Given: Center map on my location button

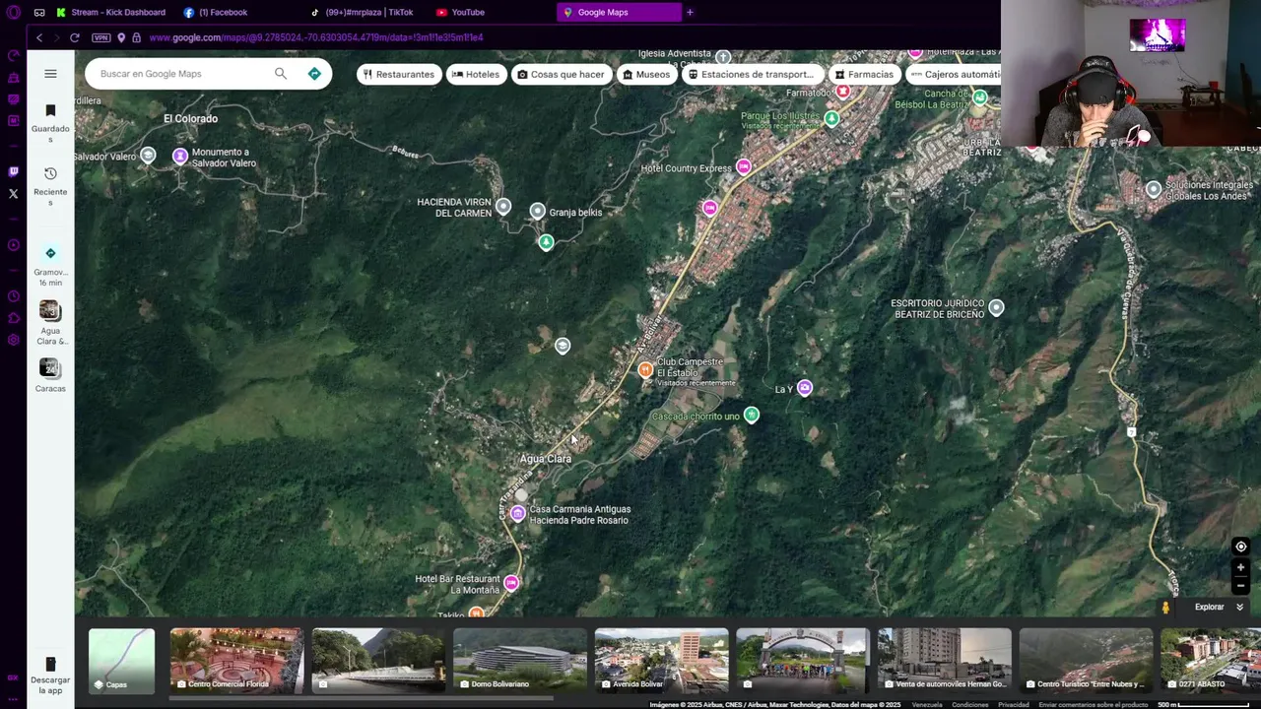Looking at the screenshot, I should coord(1241,547).
